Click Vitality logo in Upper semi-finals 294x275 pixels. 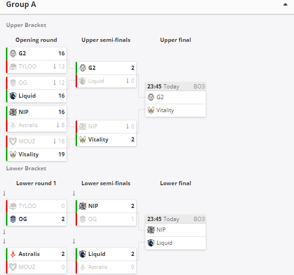pos(83,140)
